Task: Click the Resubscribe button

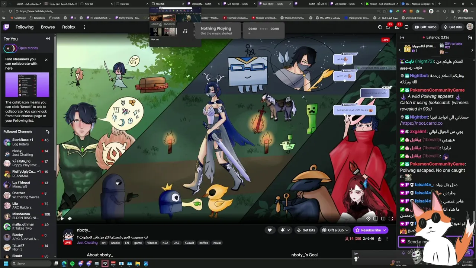Action: pos(370,230)
